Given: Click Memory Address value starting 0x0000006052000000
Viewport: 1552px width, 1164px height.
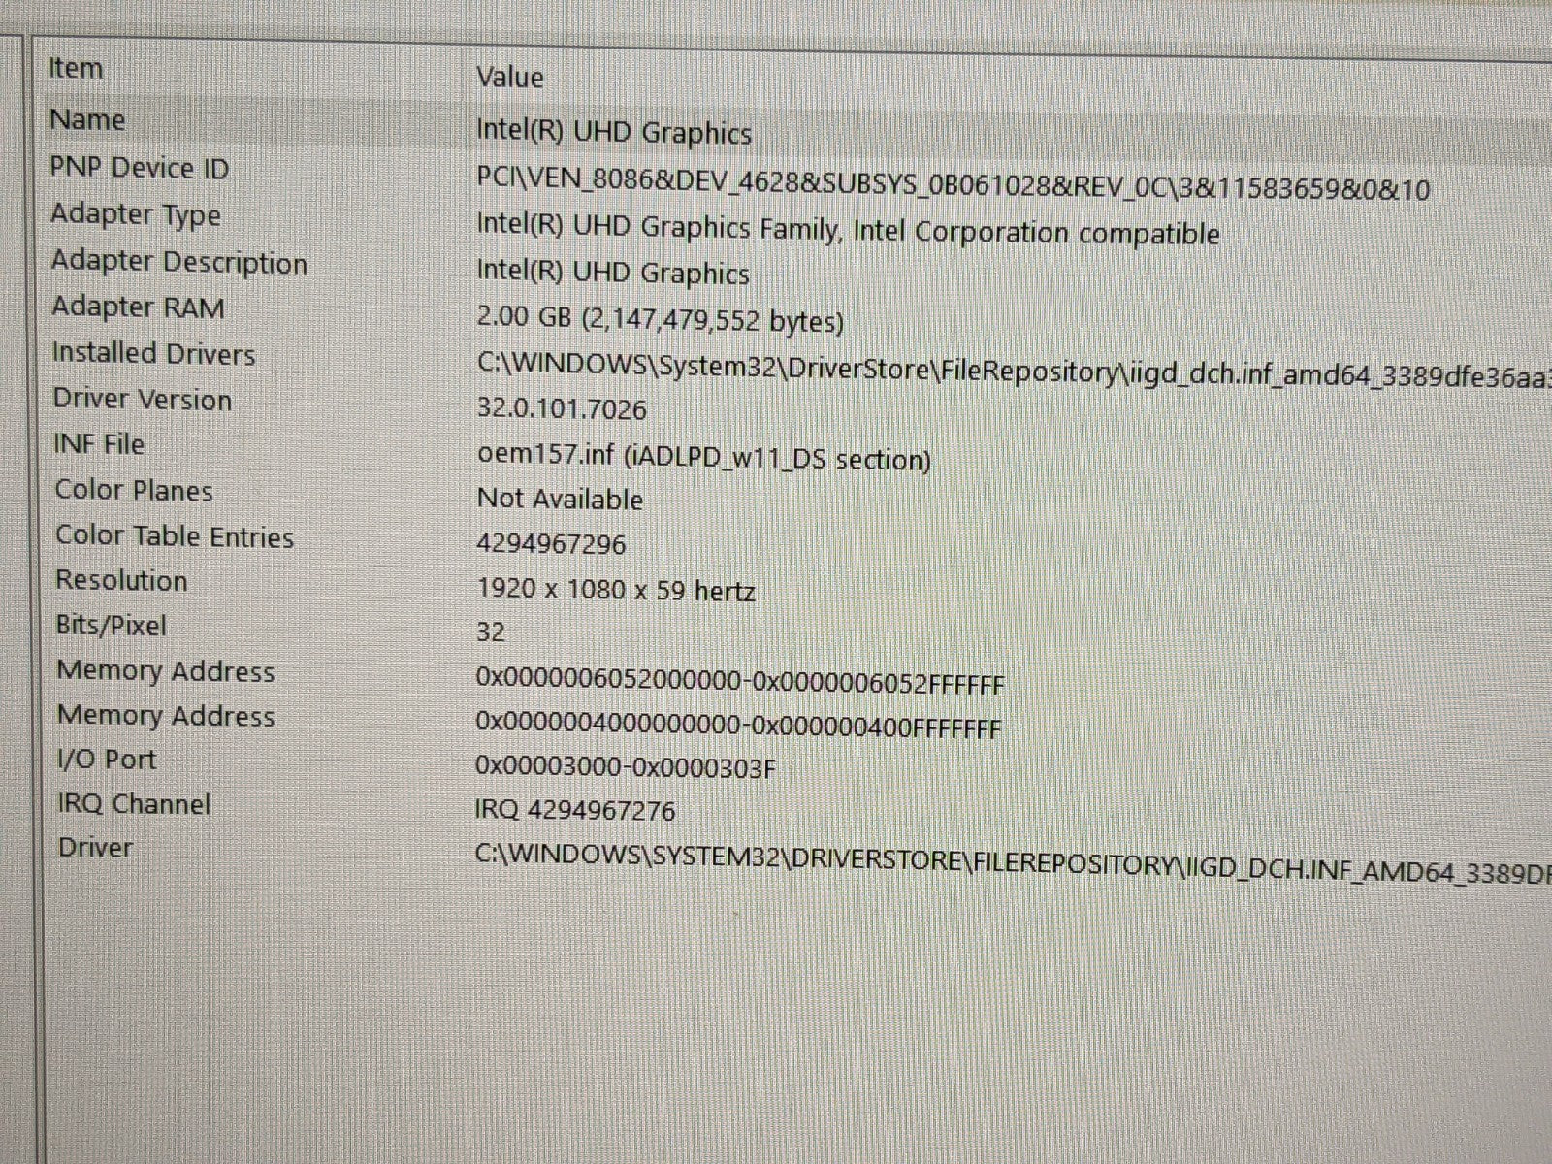Looking at the screenshot, I should pos(739,683).
